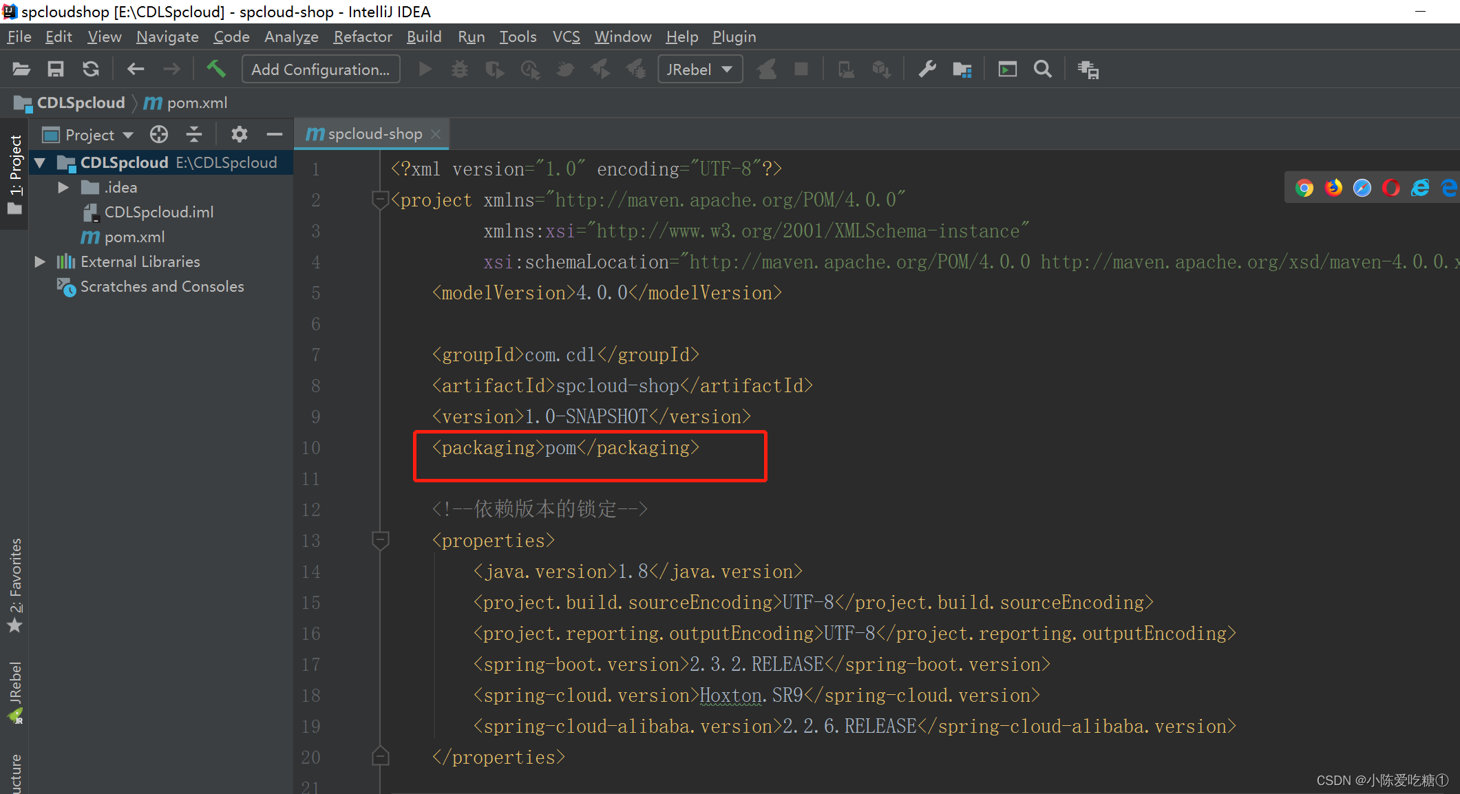Click the Build project hammer icon

(216, 69)
